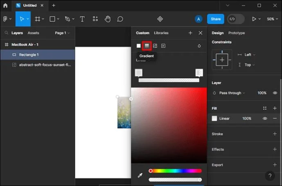This screenshot has height=186, width=282.
Task: Click the Present play icon
Action: point(254,19)
